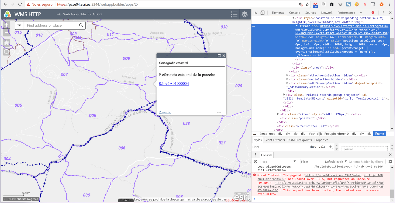The width and height of the screenshot is (395, 203).
Task: Click the search magnifier button
Action: [81, 26]
